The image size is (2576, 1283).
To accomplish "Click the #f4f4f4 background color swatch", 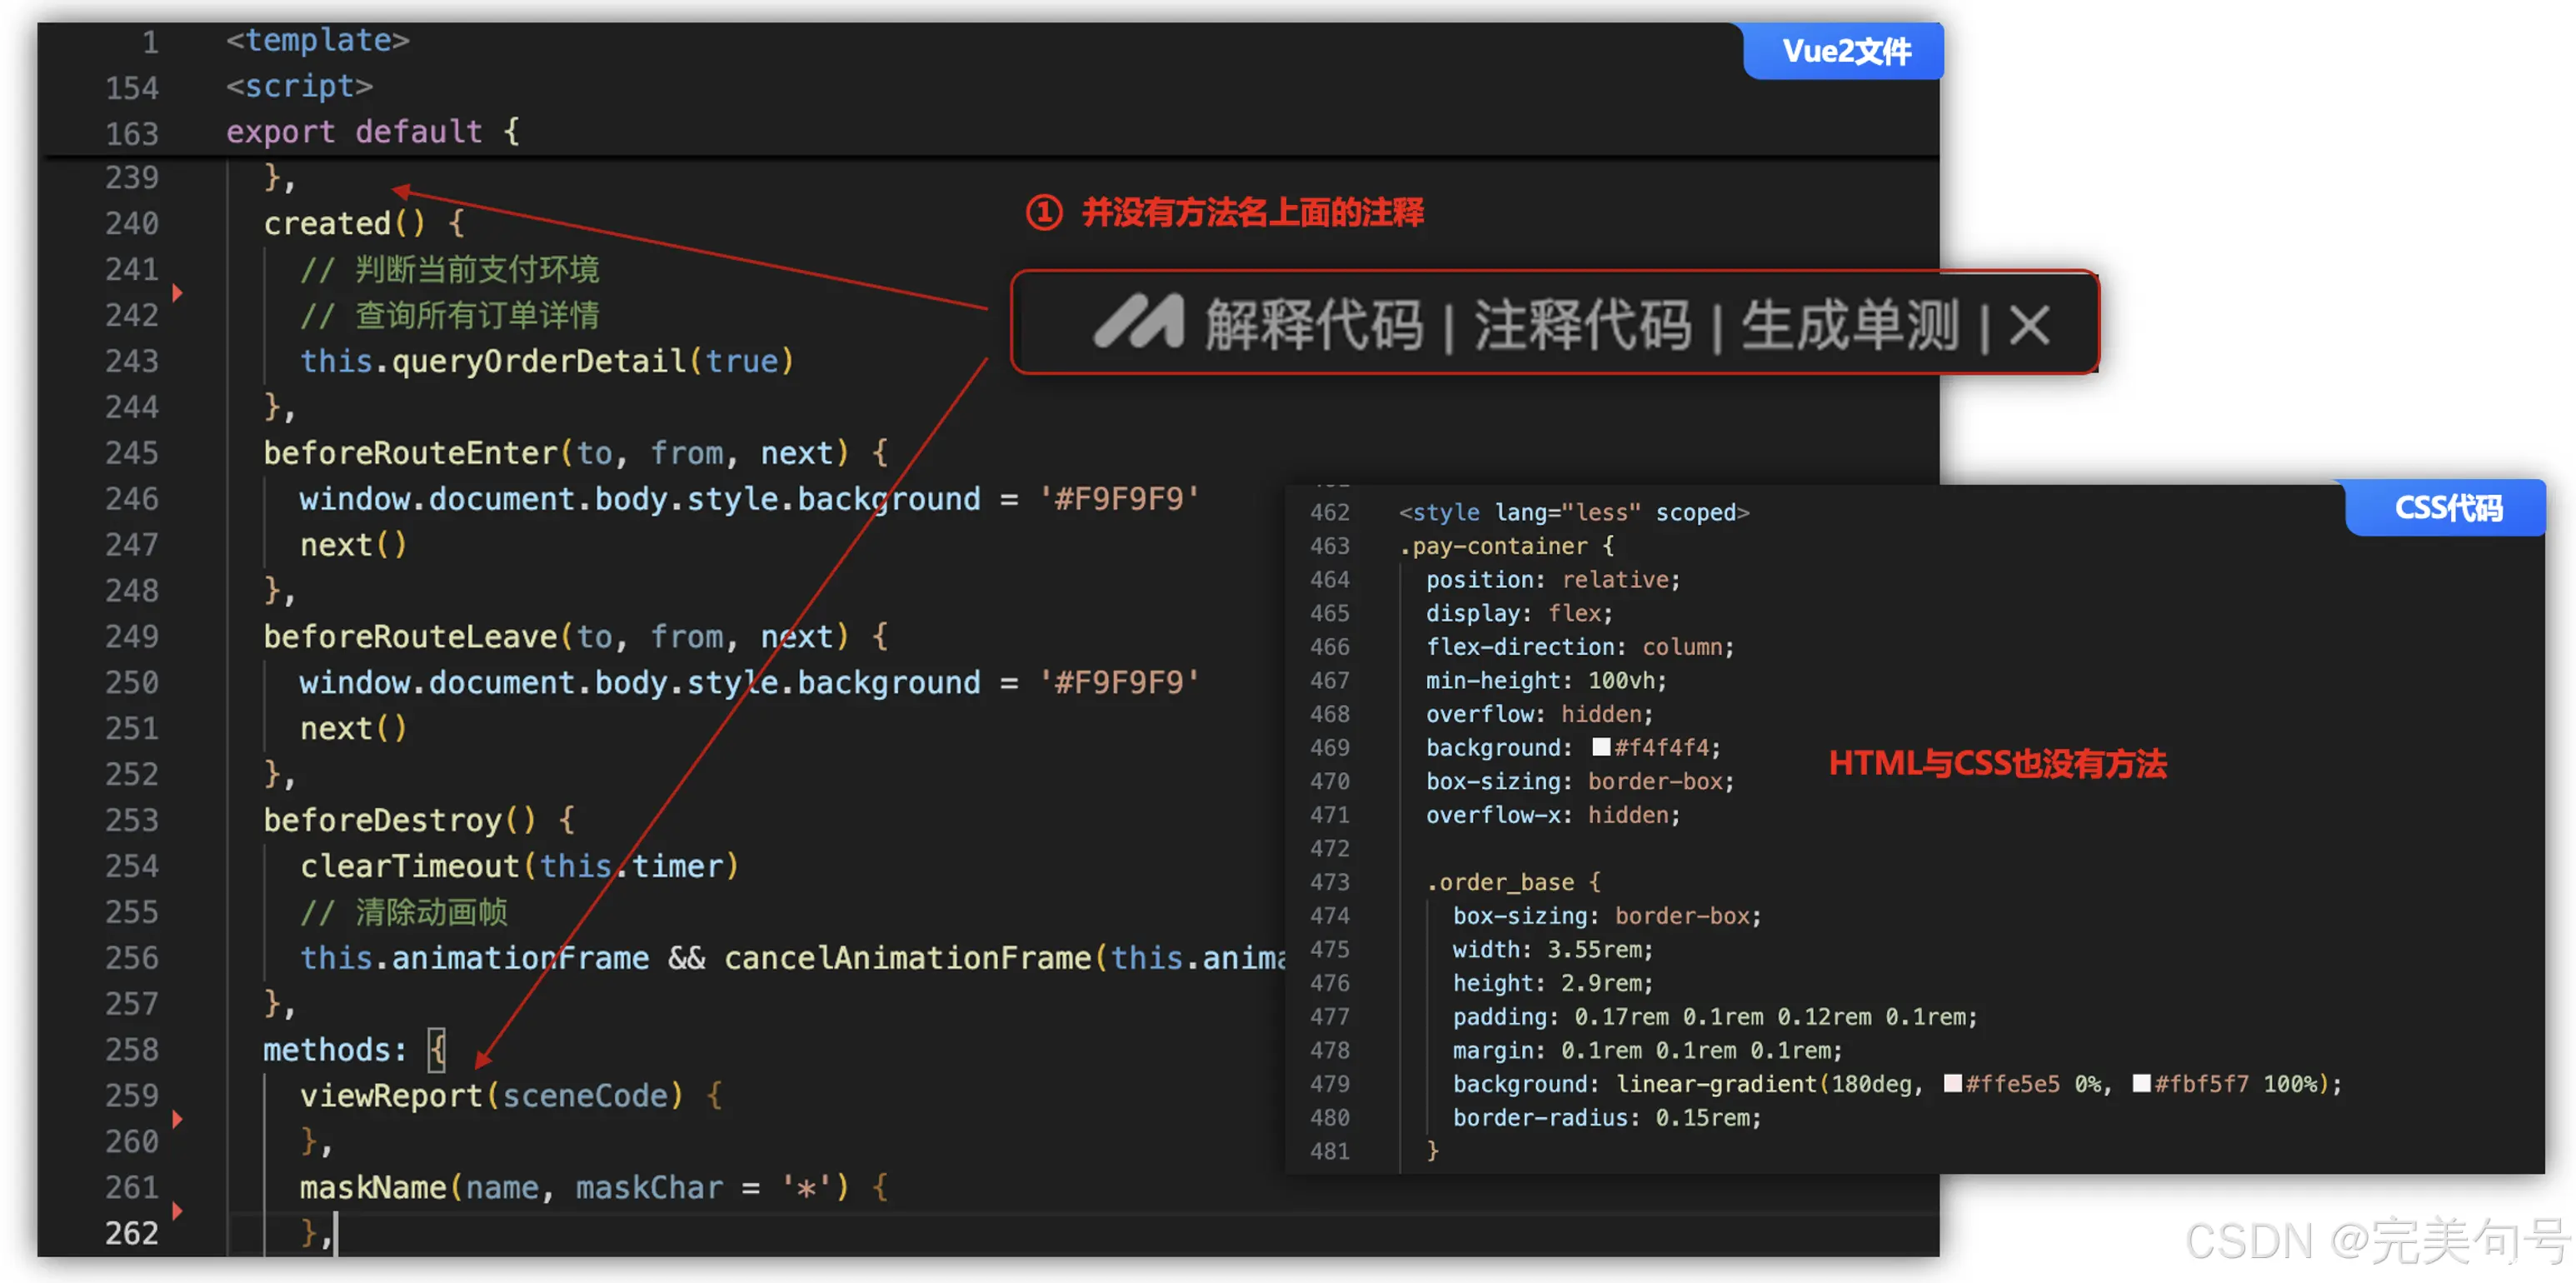I will tap(1601, 747).
